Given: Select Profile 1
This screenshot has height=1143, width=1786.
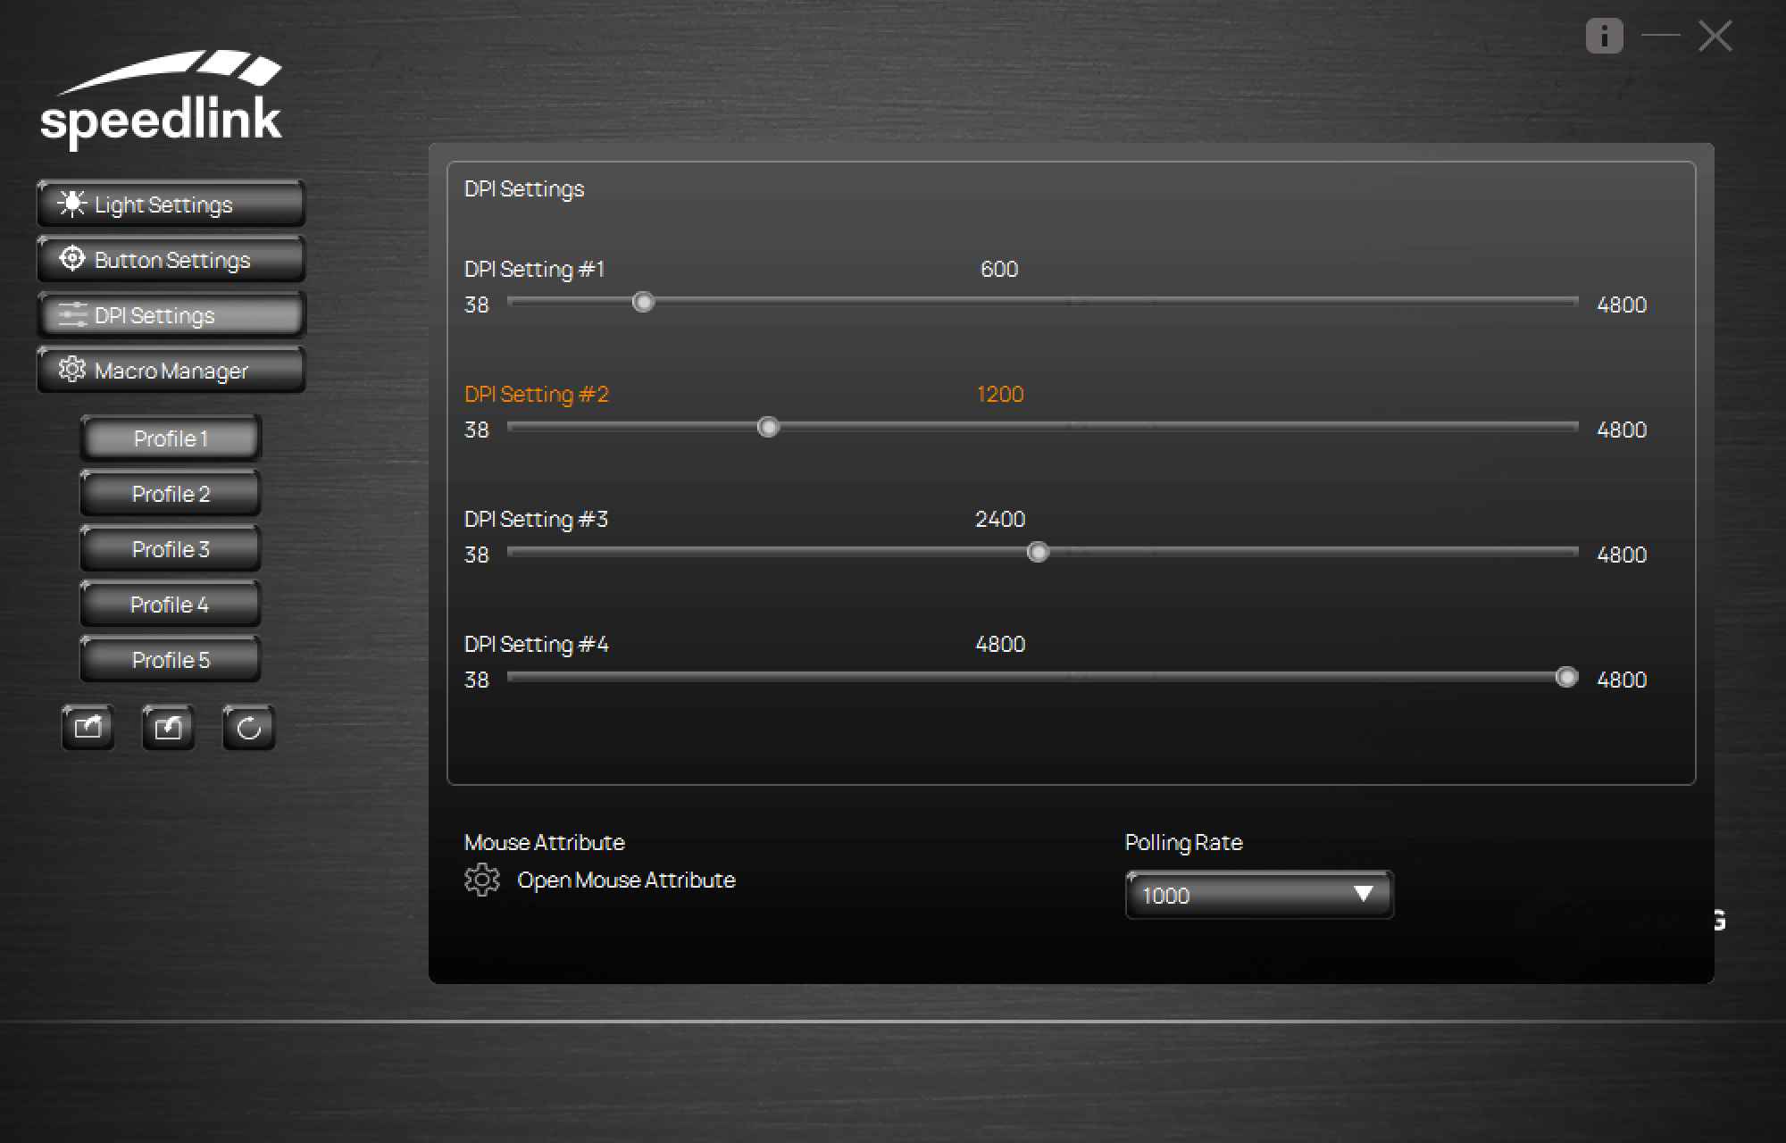Looking at the screenshot, I should click(170, 438).
